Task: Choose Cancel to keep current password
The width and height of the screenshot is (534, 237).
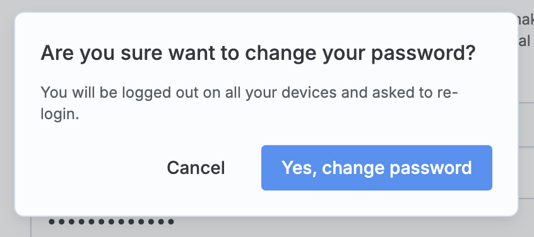Action: (x=196, y=168)
